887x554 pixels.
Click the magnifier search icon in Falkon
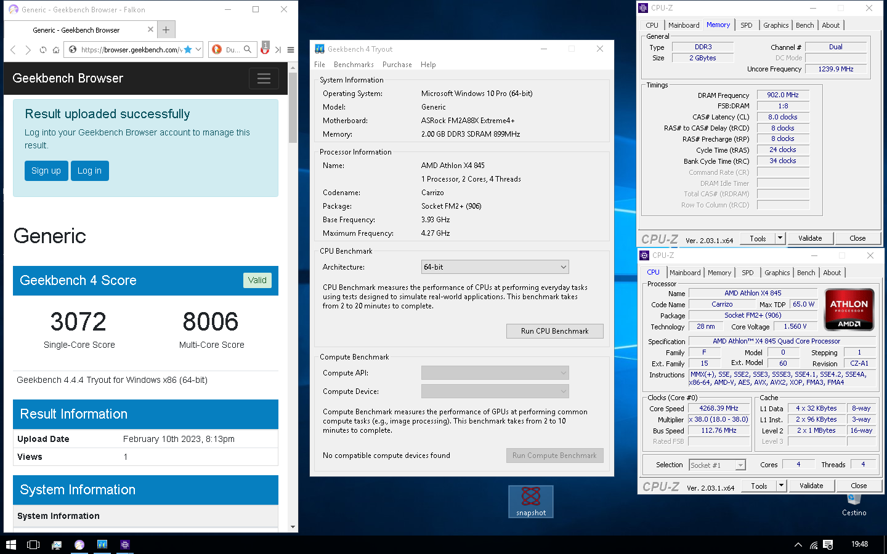[248, 49]
